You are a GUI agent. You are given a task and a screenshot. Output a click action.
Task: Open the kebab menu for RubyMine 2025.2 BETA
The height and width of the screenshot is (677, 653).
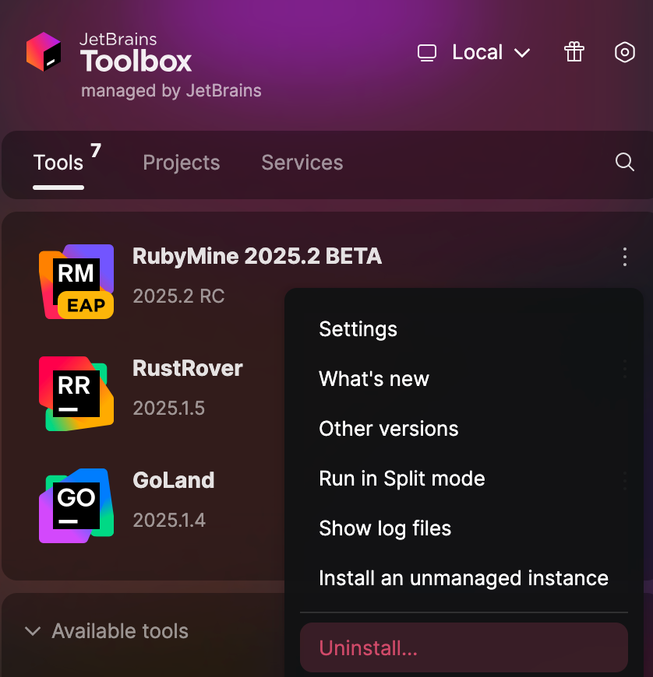pyautogui.click(x=624, y=257)
